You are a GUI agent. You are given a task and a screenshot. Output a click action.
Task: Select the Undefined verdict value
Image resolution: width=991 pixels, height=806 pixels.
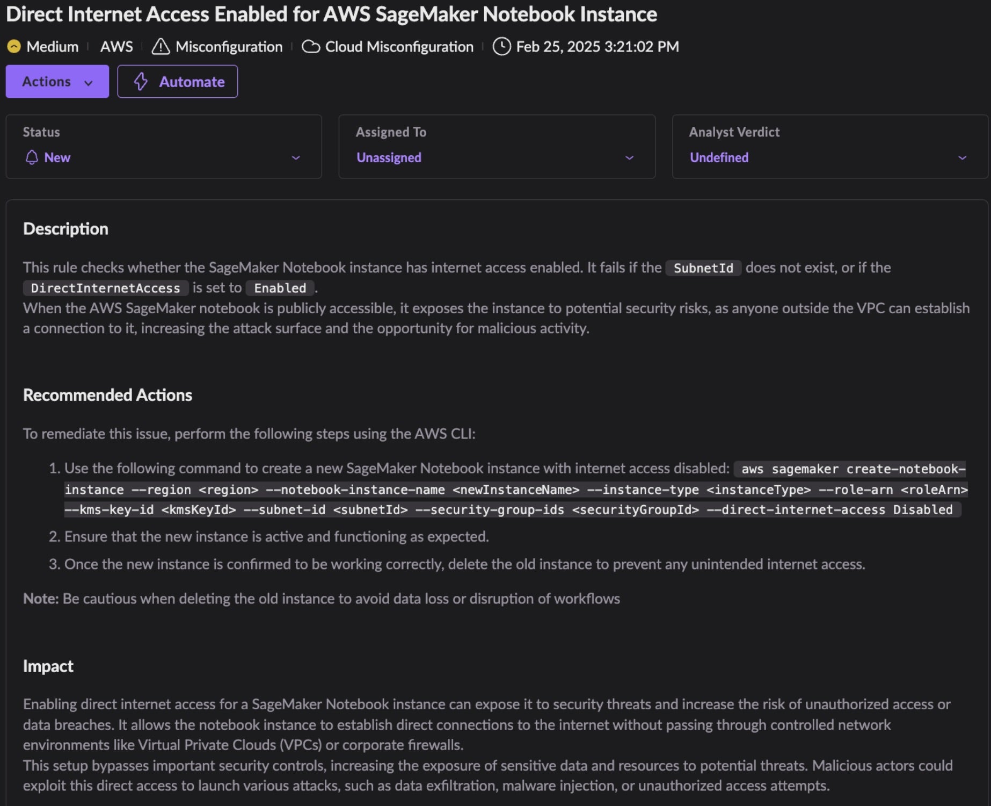click(719, 157)
